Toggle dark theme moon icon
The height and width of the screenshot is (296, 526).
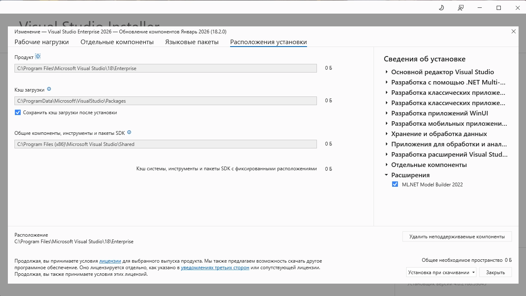coord(441,8)
